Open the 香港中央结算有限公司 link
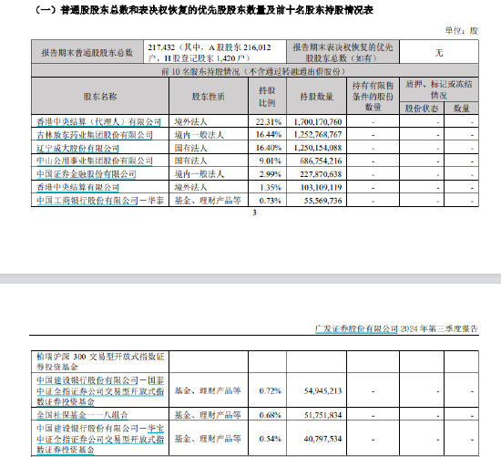Image resolution: width=501 pixels, height=457 pixels. tap(77, 187)
